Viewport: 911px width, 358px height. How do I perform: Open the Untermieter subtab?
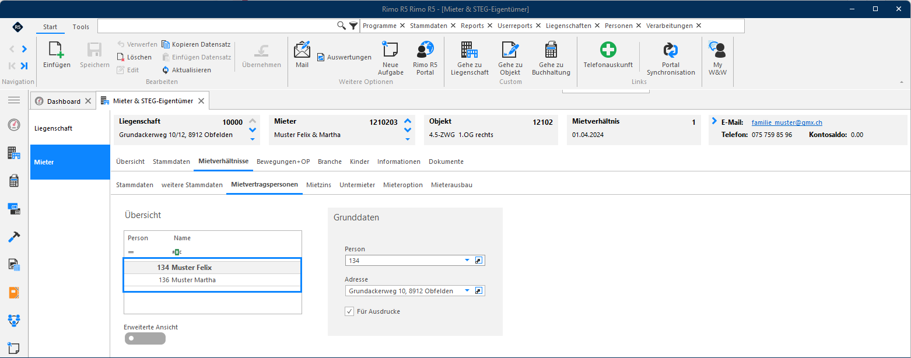coord(357,185)
